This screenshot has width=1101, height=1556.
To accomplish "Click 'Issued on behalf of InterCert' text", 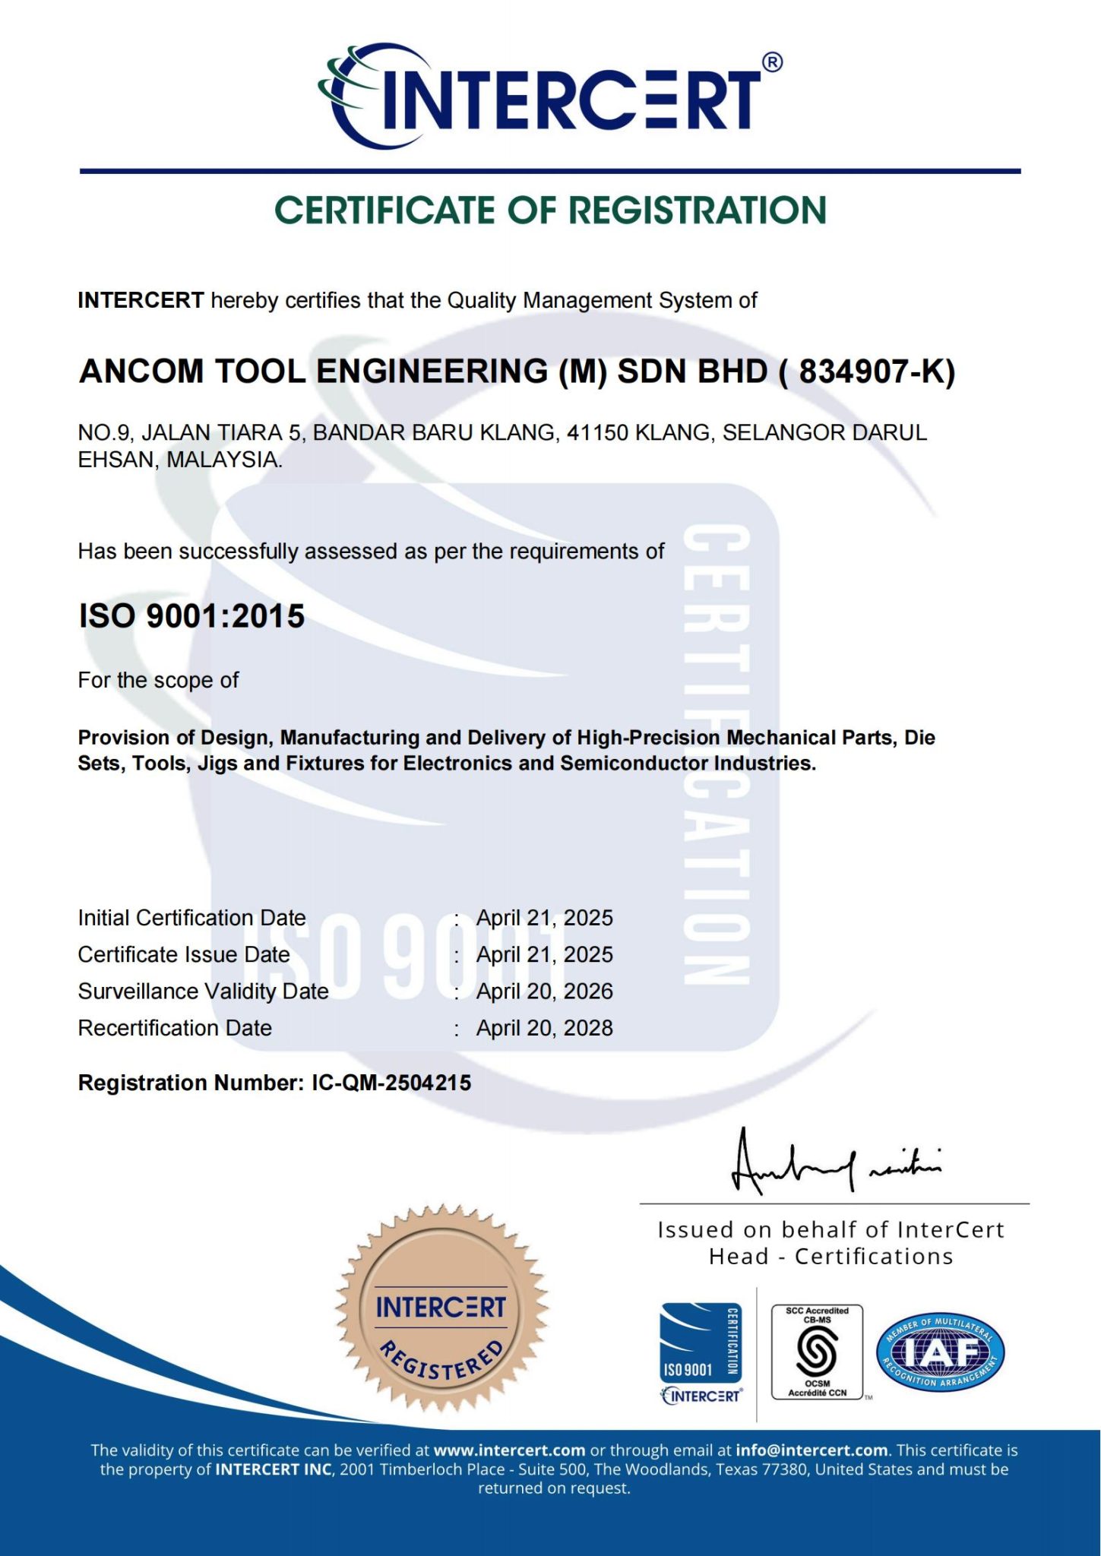I will point(830,1229).
